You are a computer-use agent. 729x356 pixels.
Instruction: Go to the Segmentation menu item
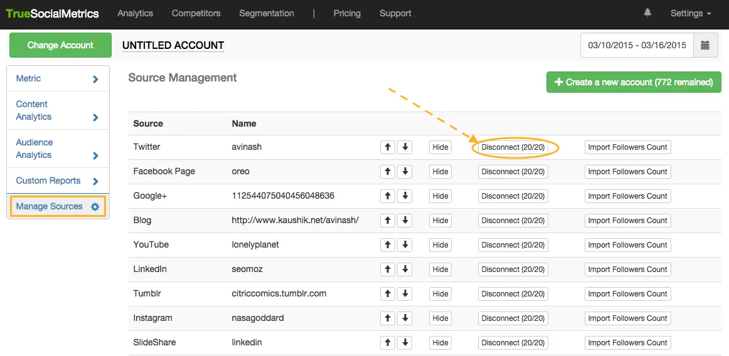(266, 13)
